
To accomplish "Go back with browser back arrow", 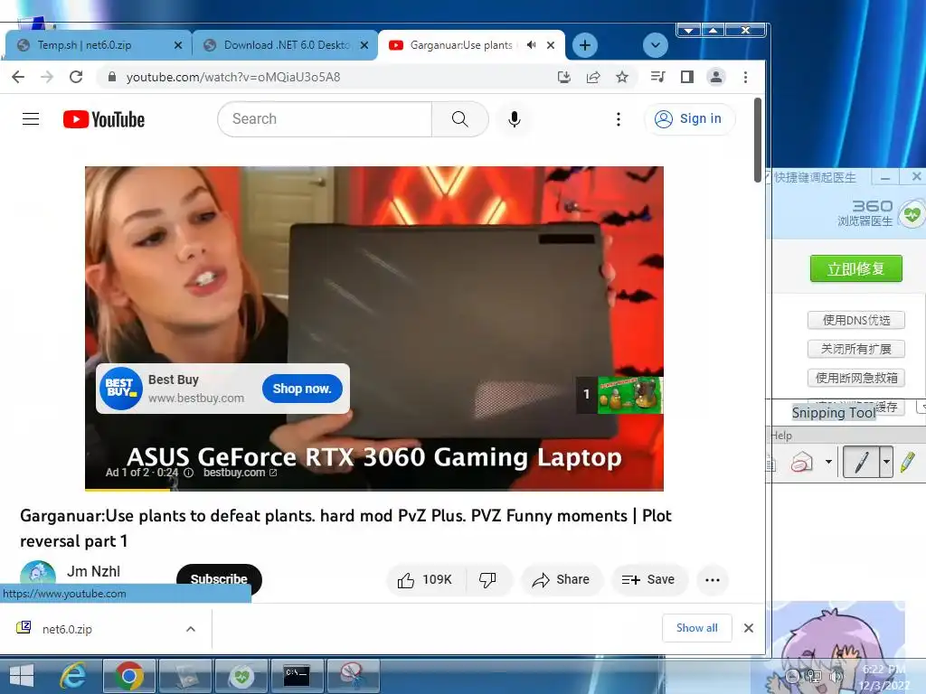I will click(18, 77).
